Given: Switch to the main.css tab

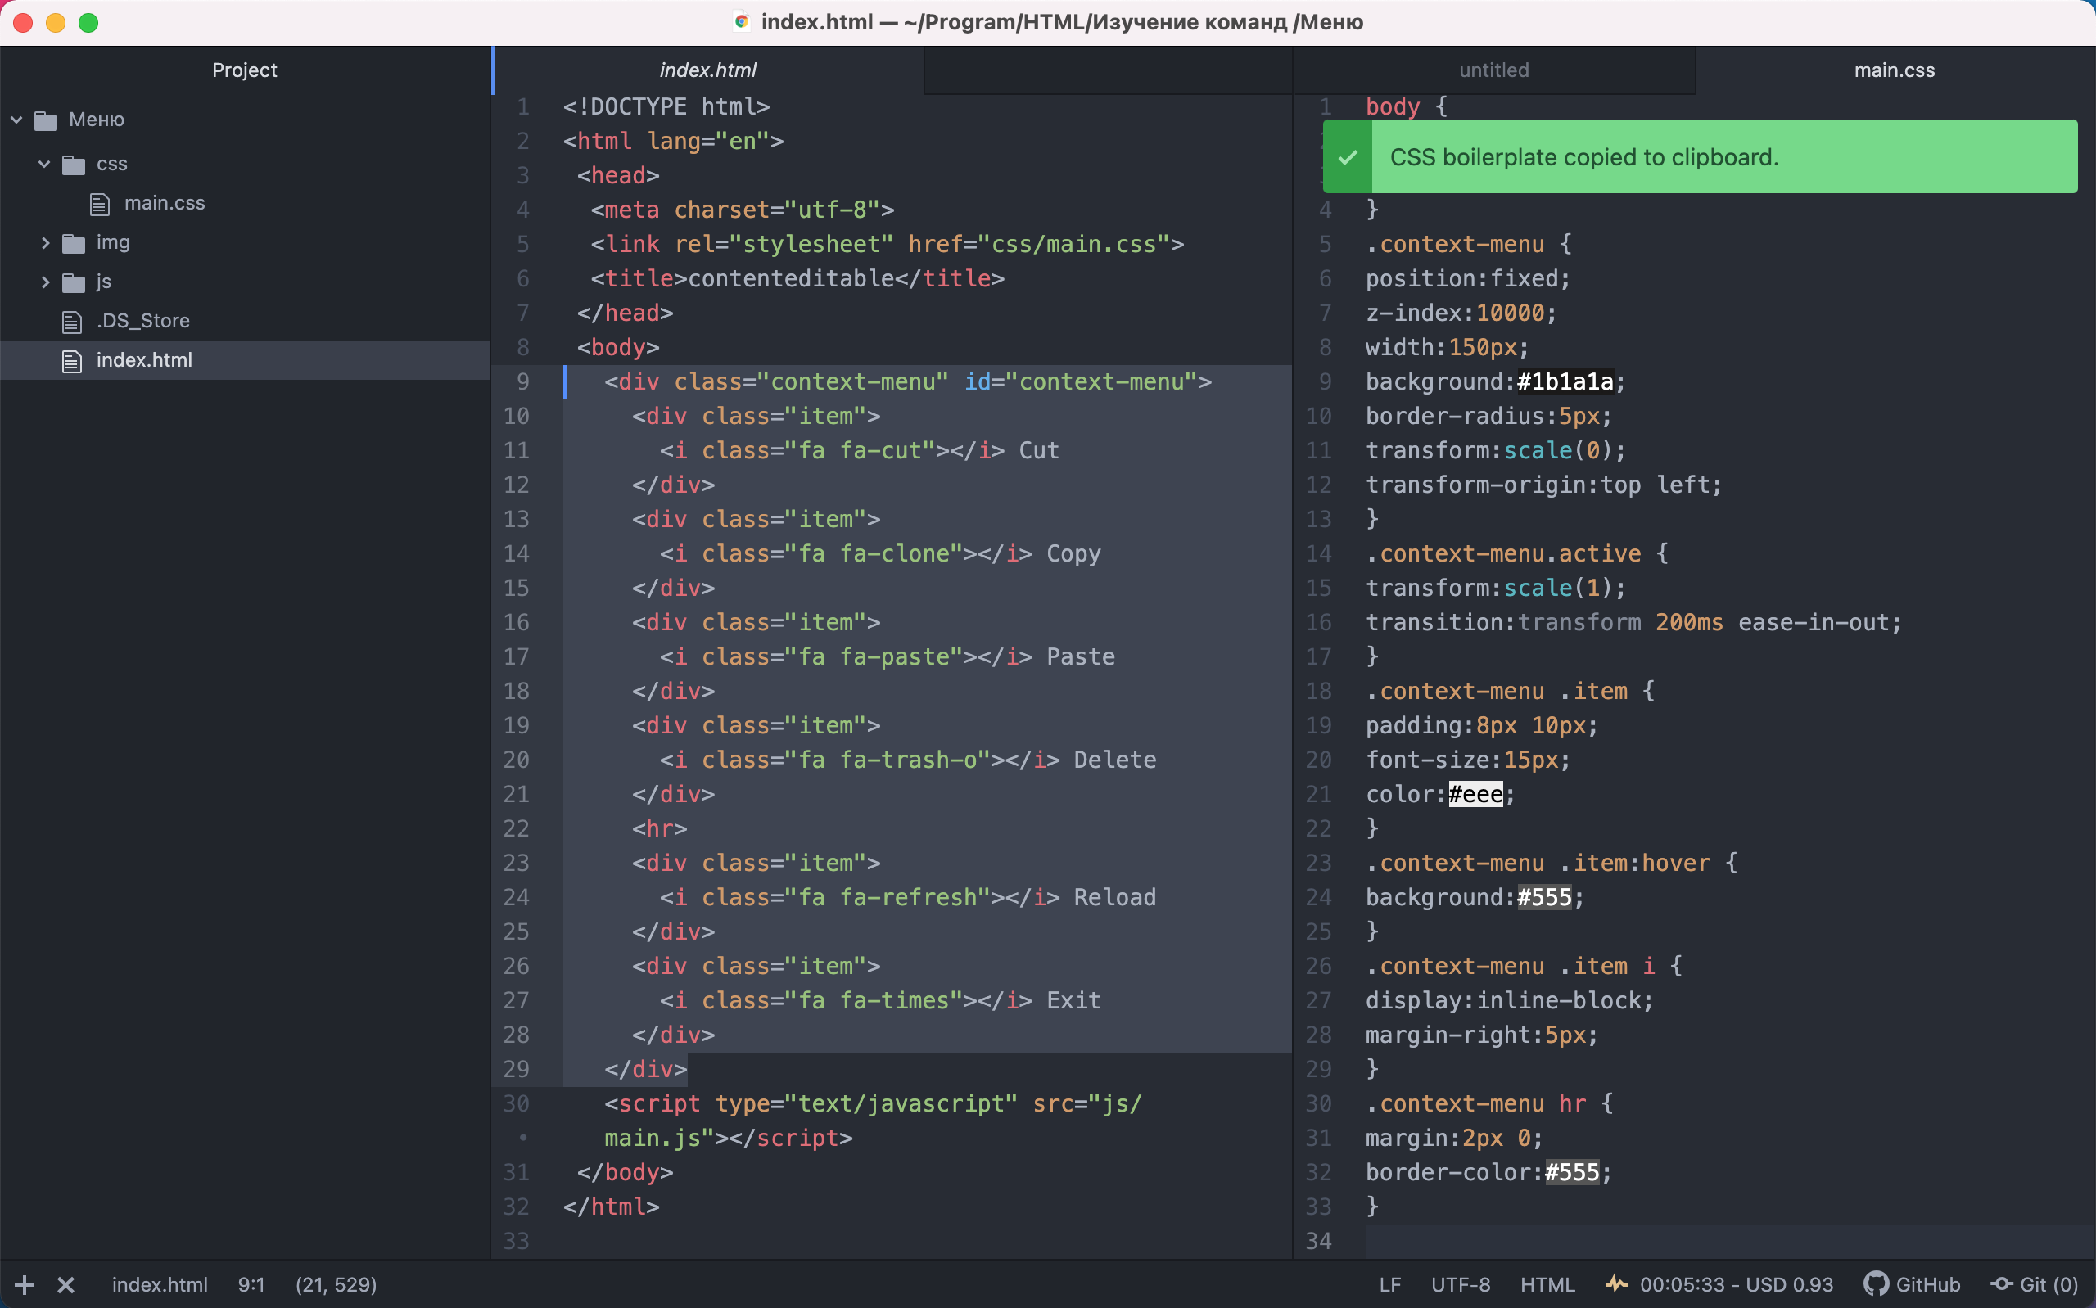Looking at the screenshot, I should [1894, 70].
